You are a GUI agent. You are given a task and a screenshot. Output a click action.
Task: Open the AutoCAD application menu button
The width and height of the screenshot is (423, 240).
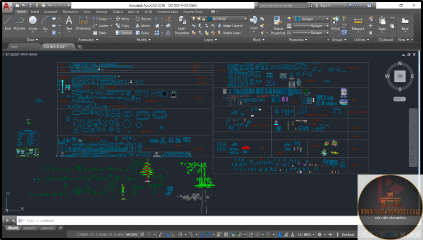coord(6,6)
